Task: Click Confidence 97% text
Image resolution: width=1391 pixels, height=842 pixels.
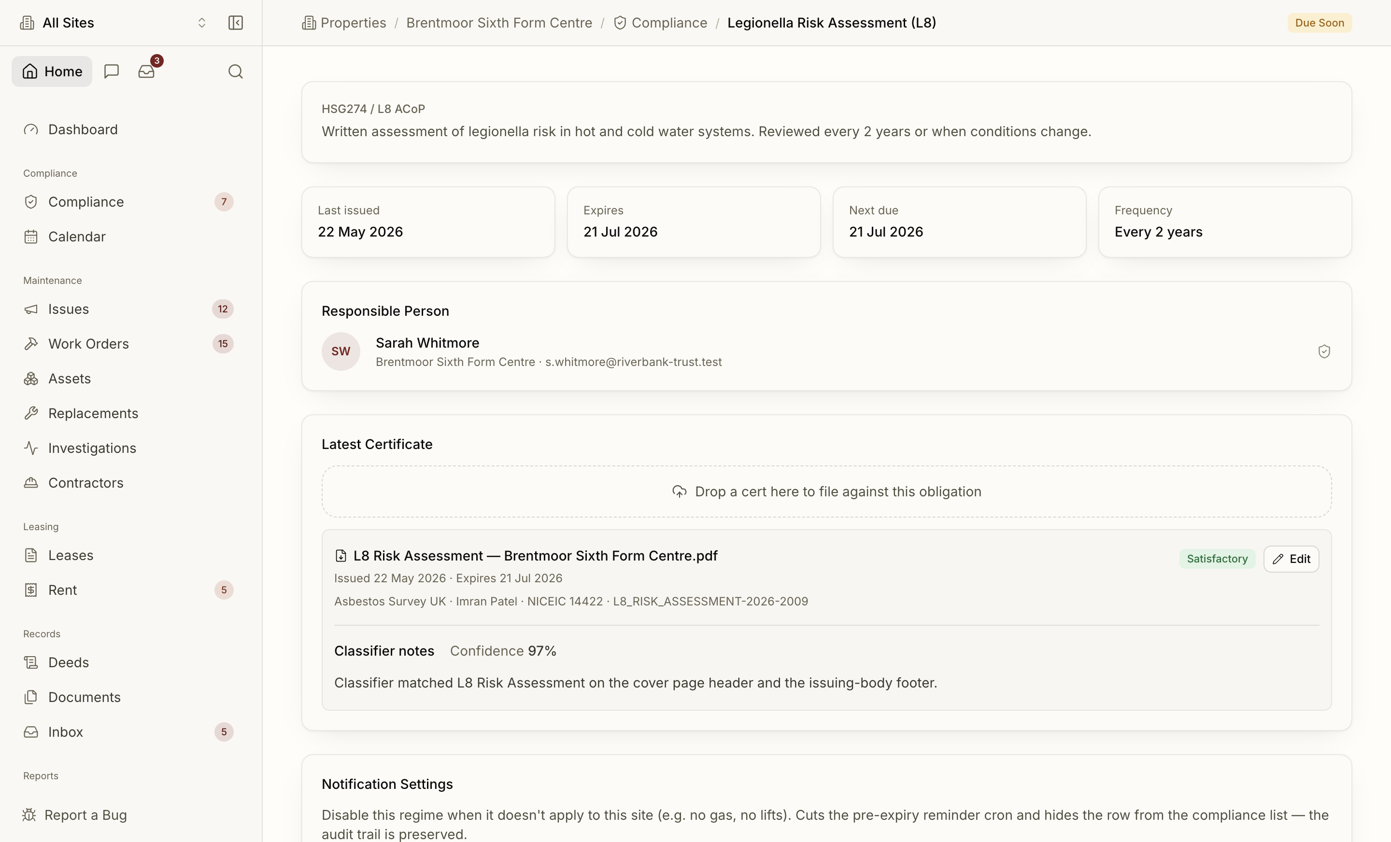Action: 503,651
